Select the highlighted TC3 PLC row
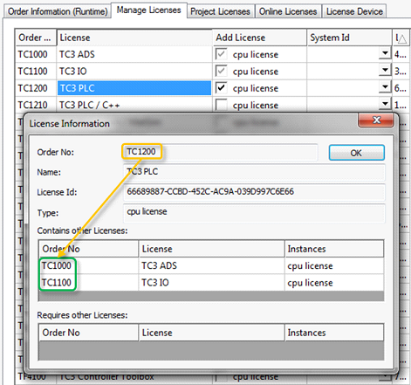This screenshot has height=385, width=411. click(134, 88)
